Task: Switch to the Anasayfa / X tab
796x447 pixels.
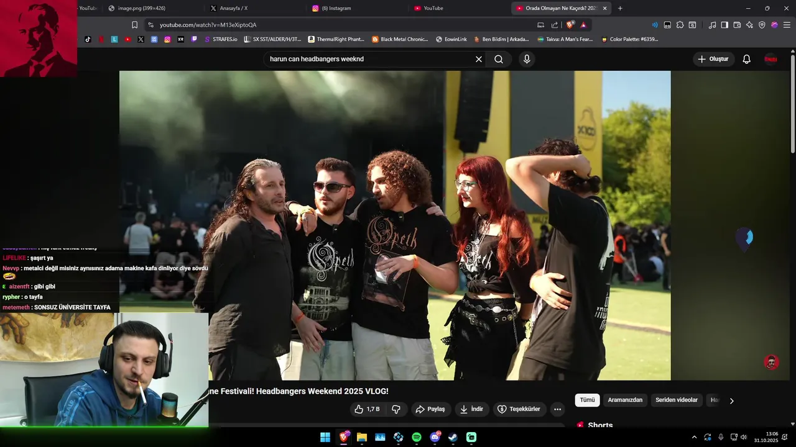Action: 254,8
